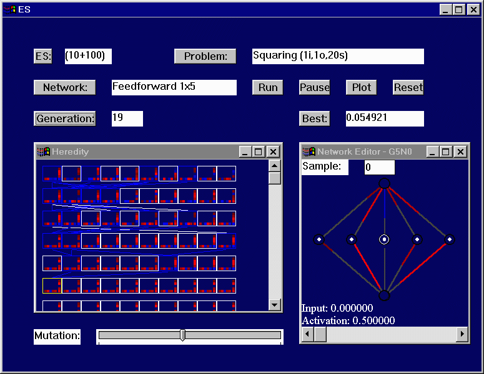484x374 pixels.
Task: Click the Sample number input field
Action: click(379, 167)
